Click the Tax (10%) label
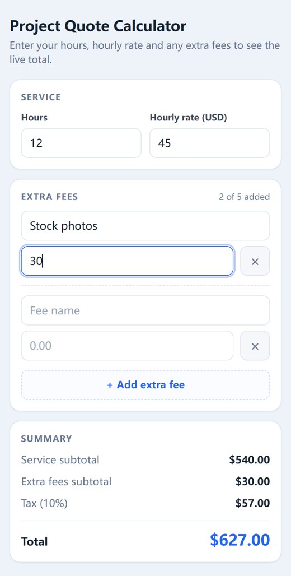The width and height of the screenshot is (291, 576). [x=44, y=503]
